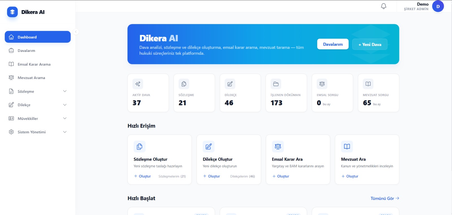The width and height of the screenshot is (452, 215).
Task: Click the Dikera AI logo icon
Action: click(12, 12)
